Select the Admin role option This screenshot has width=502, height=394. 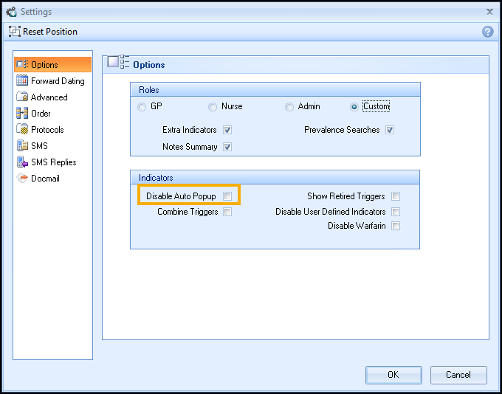pos(289,107)
